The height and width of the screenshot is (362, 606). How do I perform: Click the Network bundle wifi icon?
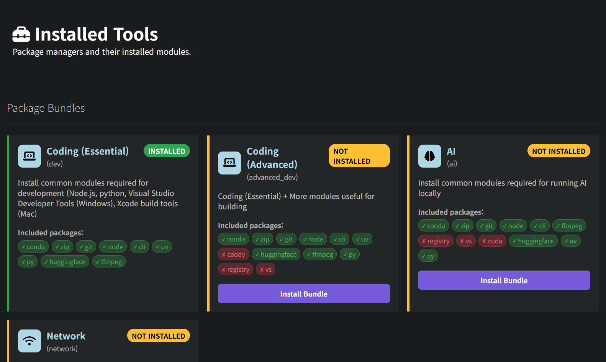pos(29,341)
